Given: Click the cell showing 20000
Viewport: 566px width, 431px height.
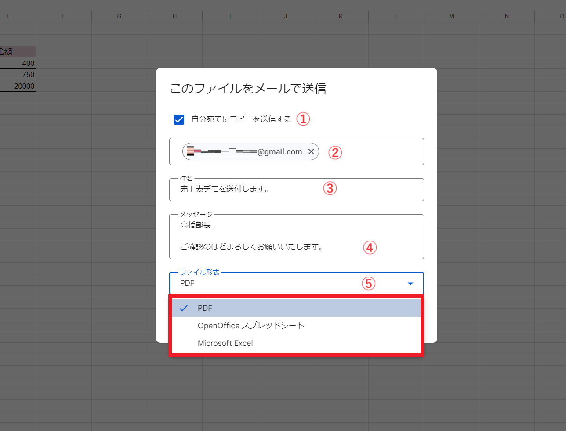Looking at the screenshot, I should click(18, 86).
